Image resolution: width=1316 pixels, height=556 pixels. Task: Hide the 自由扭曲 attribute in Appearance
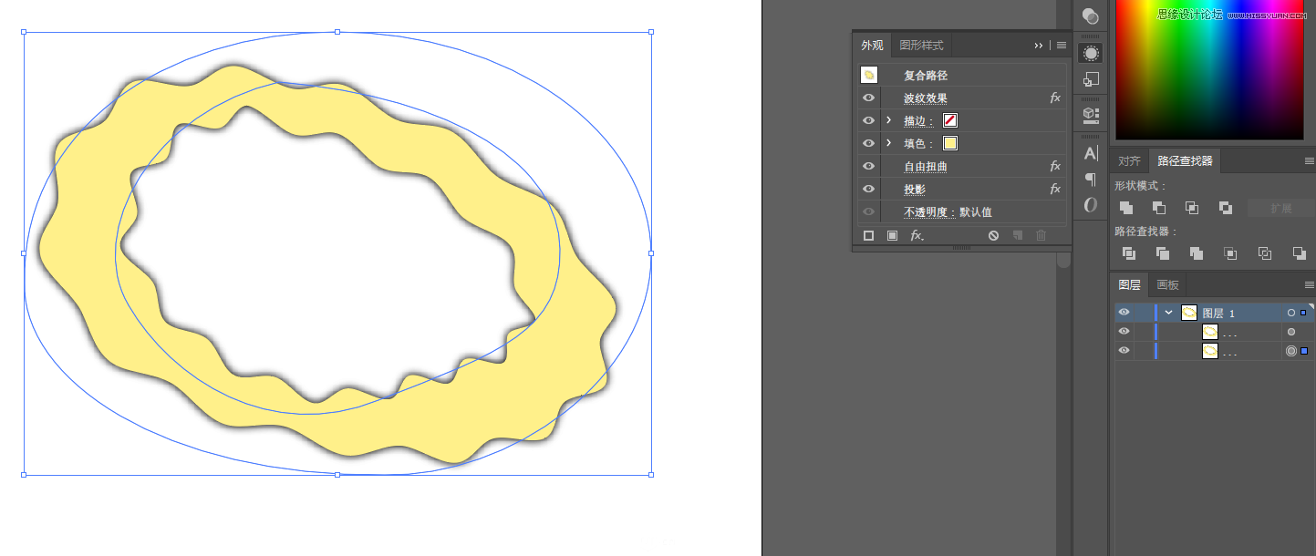coord(868,166)
